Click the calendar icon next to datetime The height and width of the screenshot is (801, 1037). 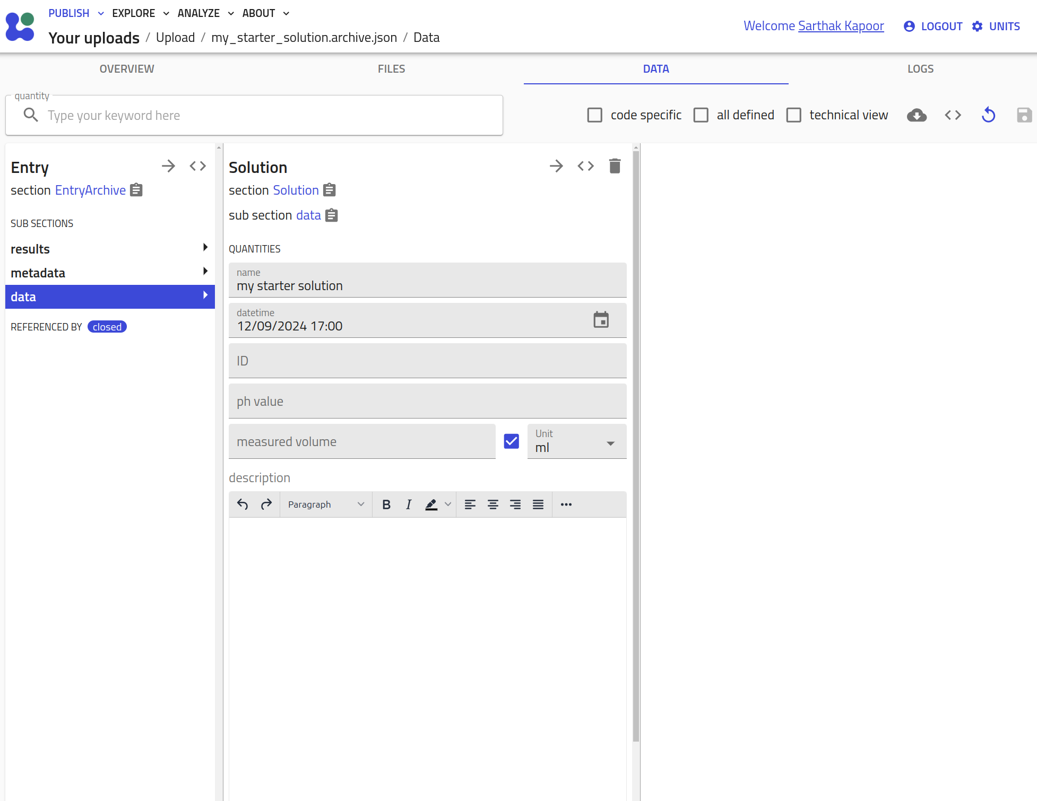(x=601, y=320)
